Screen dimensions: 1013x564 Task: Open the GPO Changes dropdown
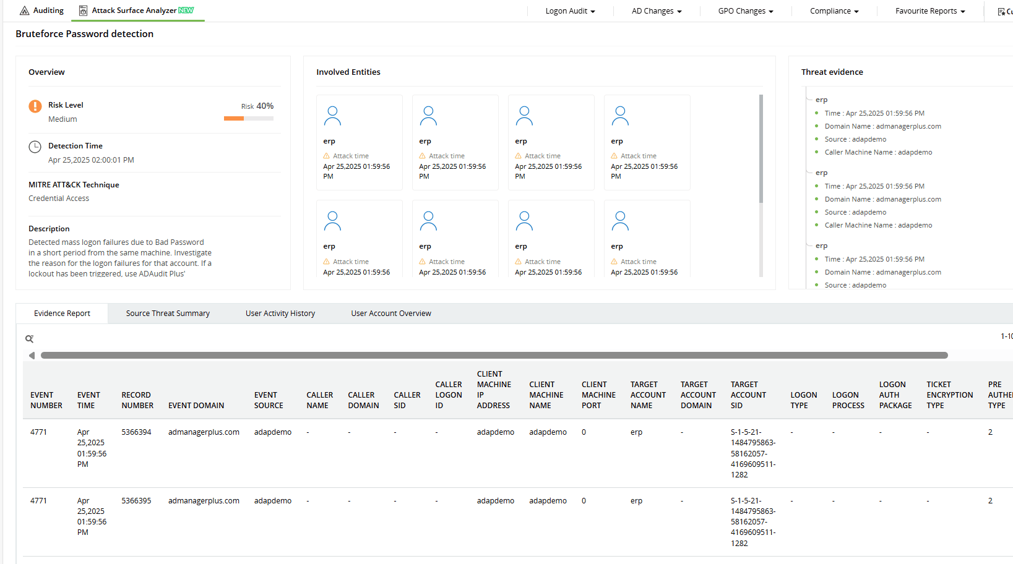coord(745,11)
